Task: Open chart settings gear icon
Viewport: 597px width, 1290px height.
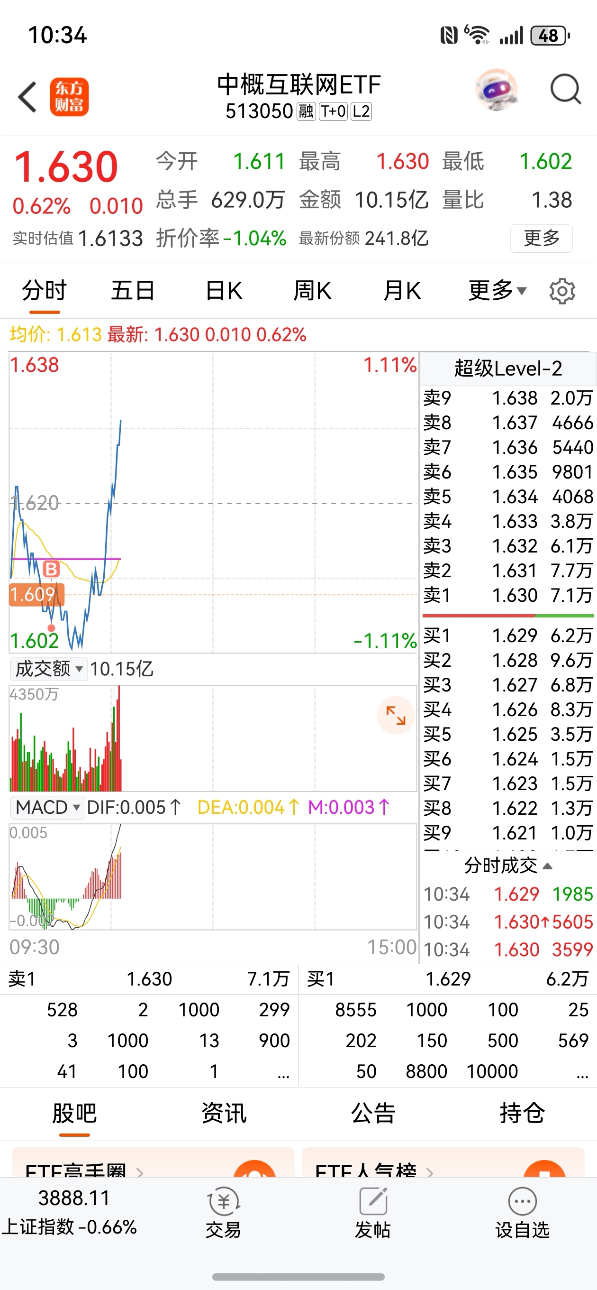Action: 562,291
